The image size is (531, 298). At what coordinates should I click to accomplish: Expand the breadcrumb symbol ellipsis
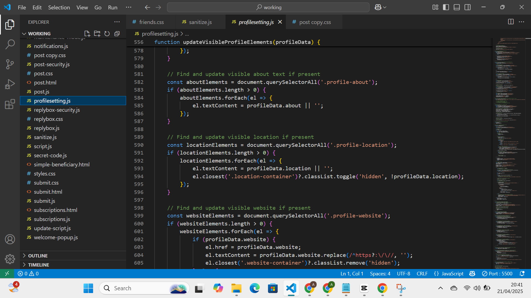coord(187,34)
